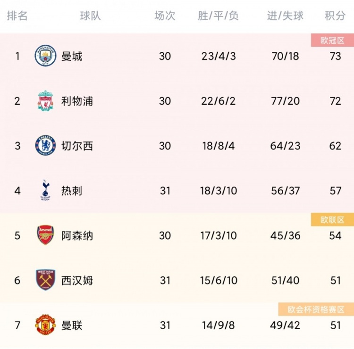The image size is (354, 349).
Task: Click the 排名 column header
Action: coord(17,16)
